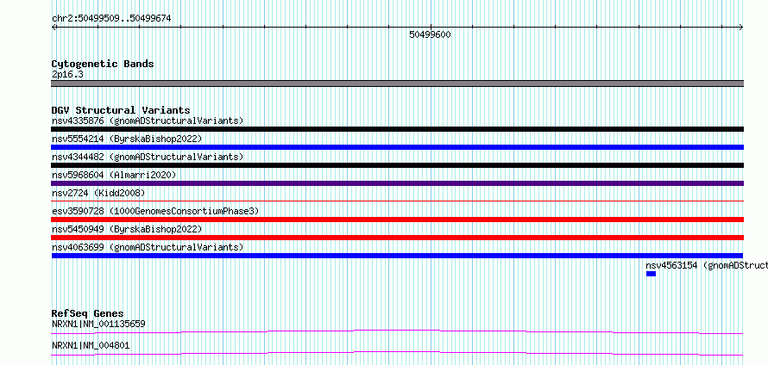Select the blue bar under nsv5554214
Viewport: 768px width, 365px height.
tap(397, 147)
